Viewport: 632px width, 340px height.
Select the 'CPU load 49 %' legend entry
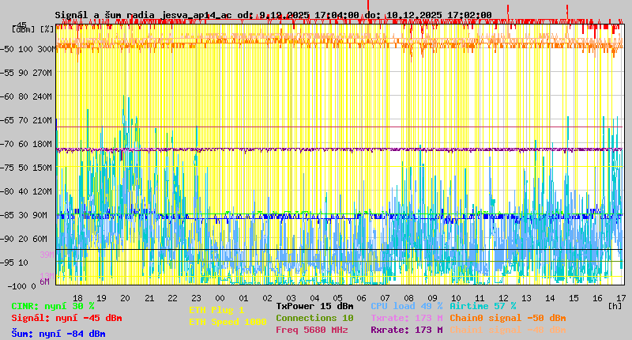pos(407,306)
